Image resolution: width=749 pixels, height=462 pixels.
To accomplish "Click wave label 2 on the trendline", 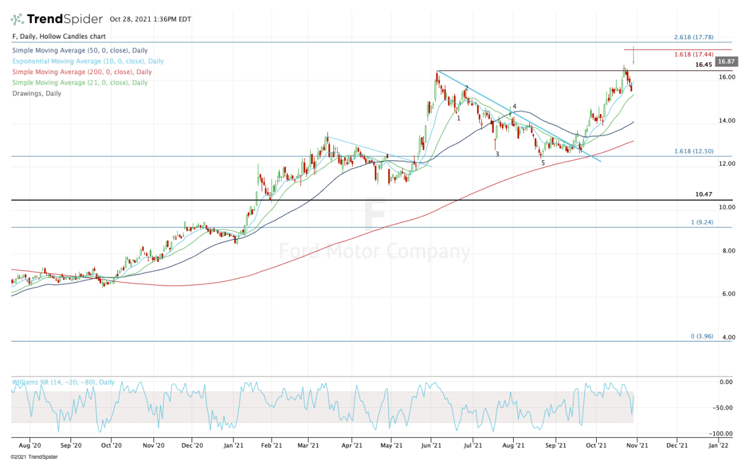I will (466, 89).
